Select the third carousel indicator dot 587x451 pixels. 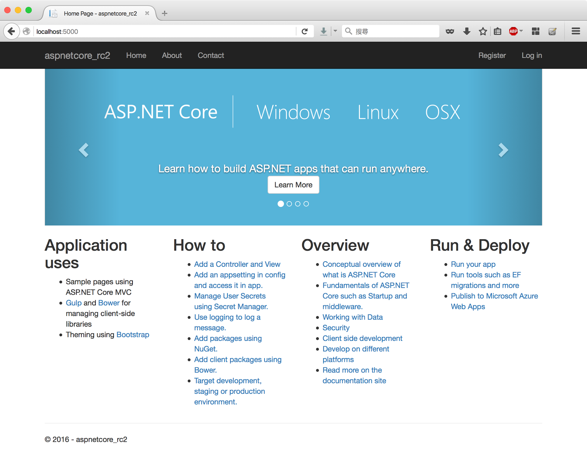[298, 204]
